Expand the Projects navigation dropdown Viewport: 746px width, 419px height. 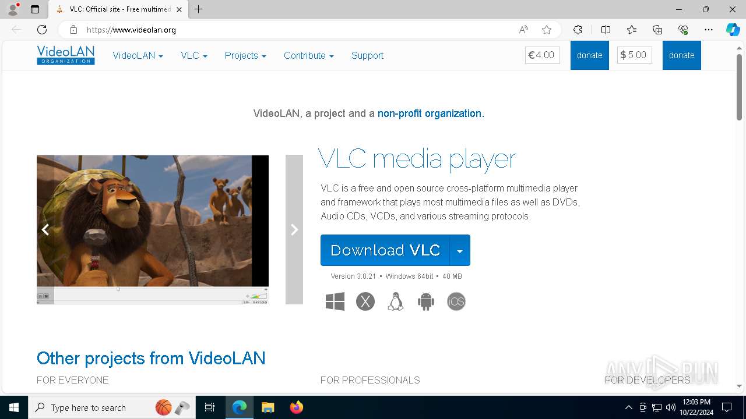[x=245, y=55]
